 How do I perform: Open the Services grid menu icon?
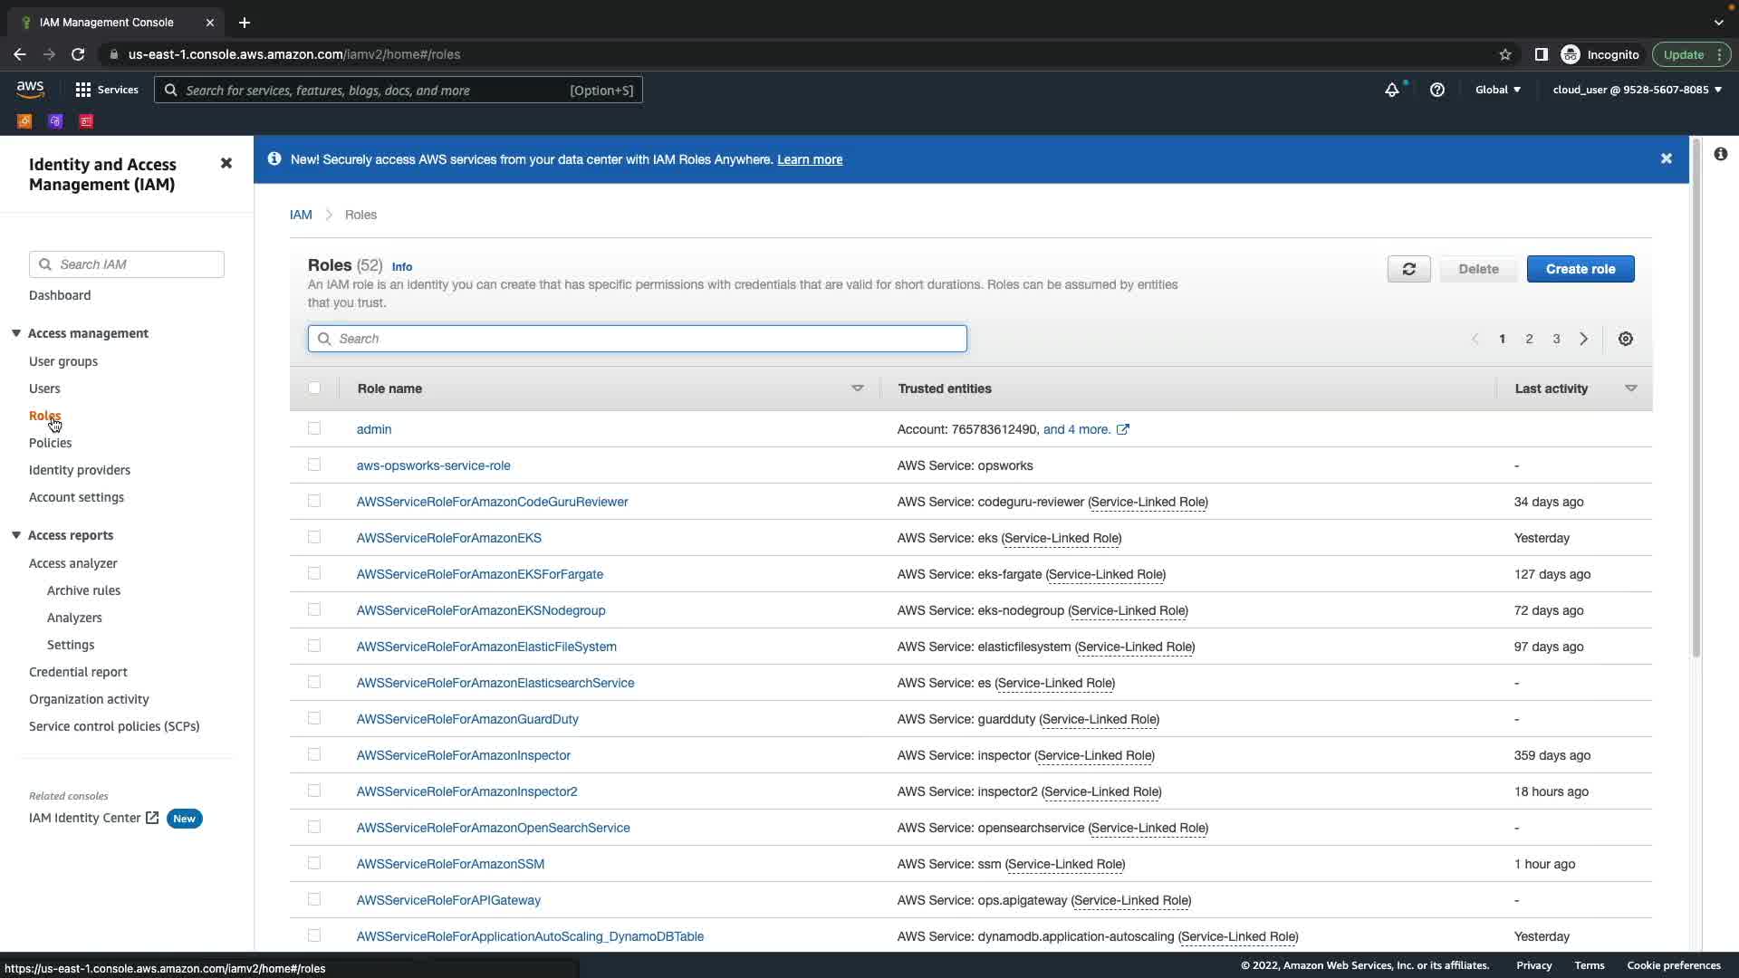pyautogui.click(x=83, y=90)
